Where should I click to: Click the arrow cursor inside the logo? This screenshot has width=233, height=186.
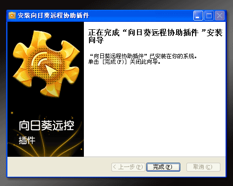pos(51,70)
